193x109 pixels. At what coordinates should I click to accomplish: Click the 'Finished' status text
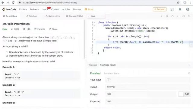click(95, 73)
